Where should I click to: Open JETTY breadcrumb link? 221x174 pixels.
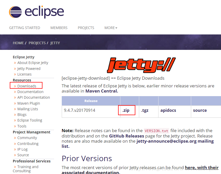55,43
